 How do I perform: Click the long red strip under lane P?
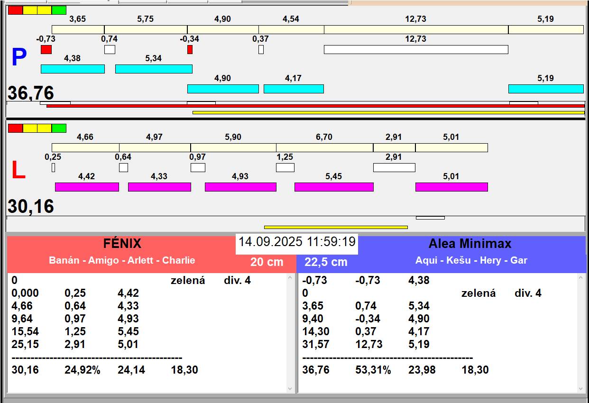(315, 106)
